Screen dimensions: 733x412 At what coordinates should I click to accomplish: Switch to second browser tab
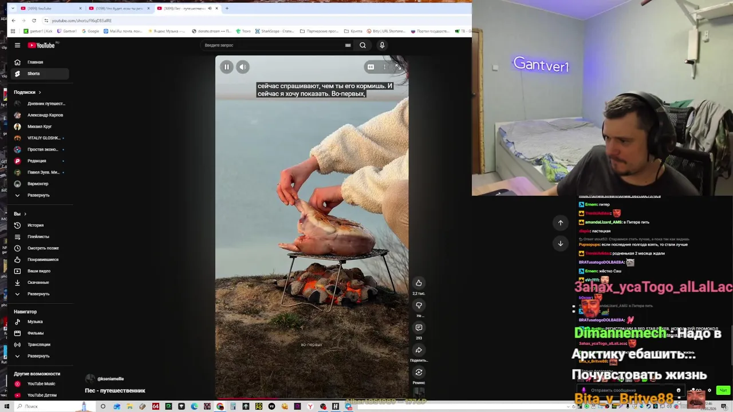[119, 9]
